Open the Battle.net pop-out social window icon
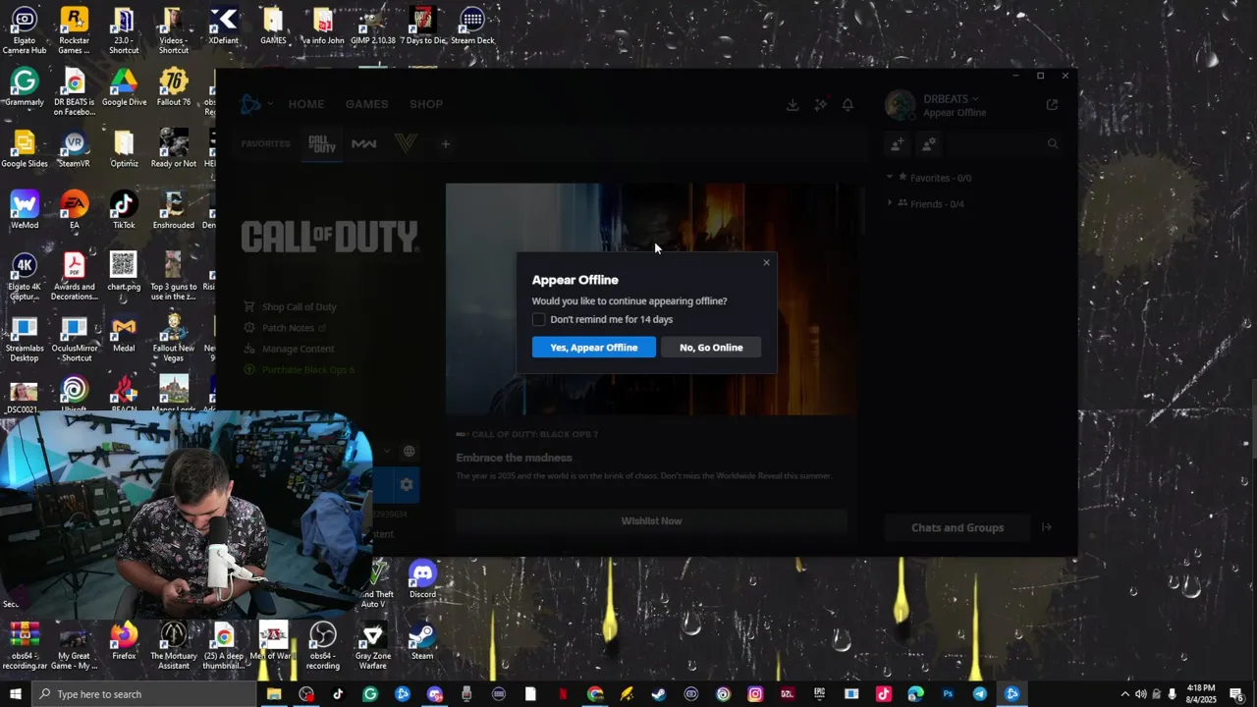 (1052, 104)
